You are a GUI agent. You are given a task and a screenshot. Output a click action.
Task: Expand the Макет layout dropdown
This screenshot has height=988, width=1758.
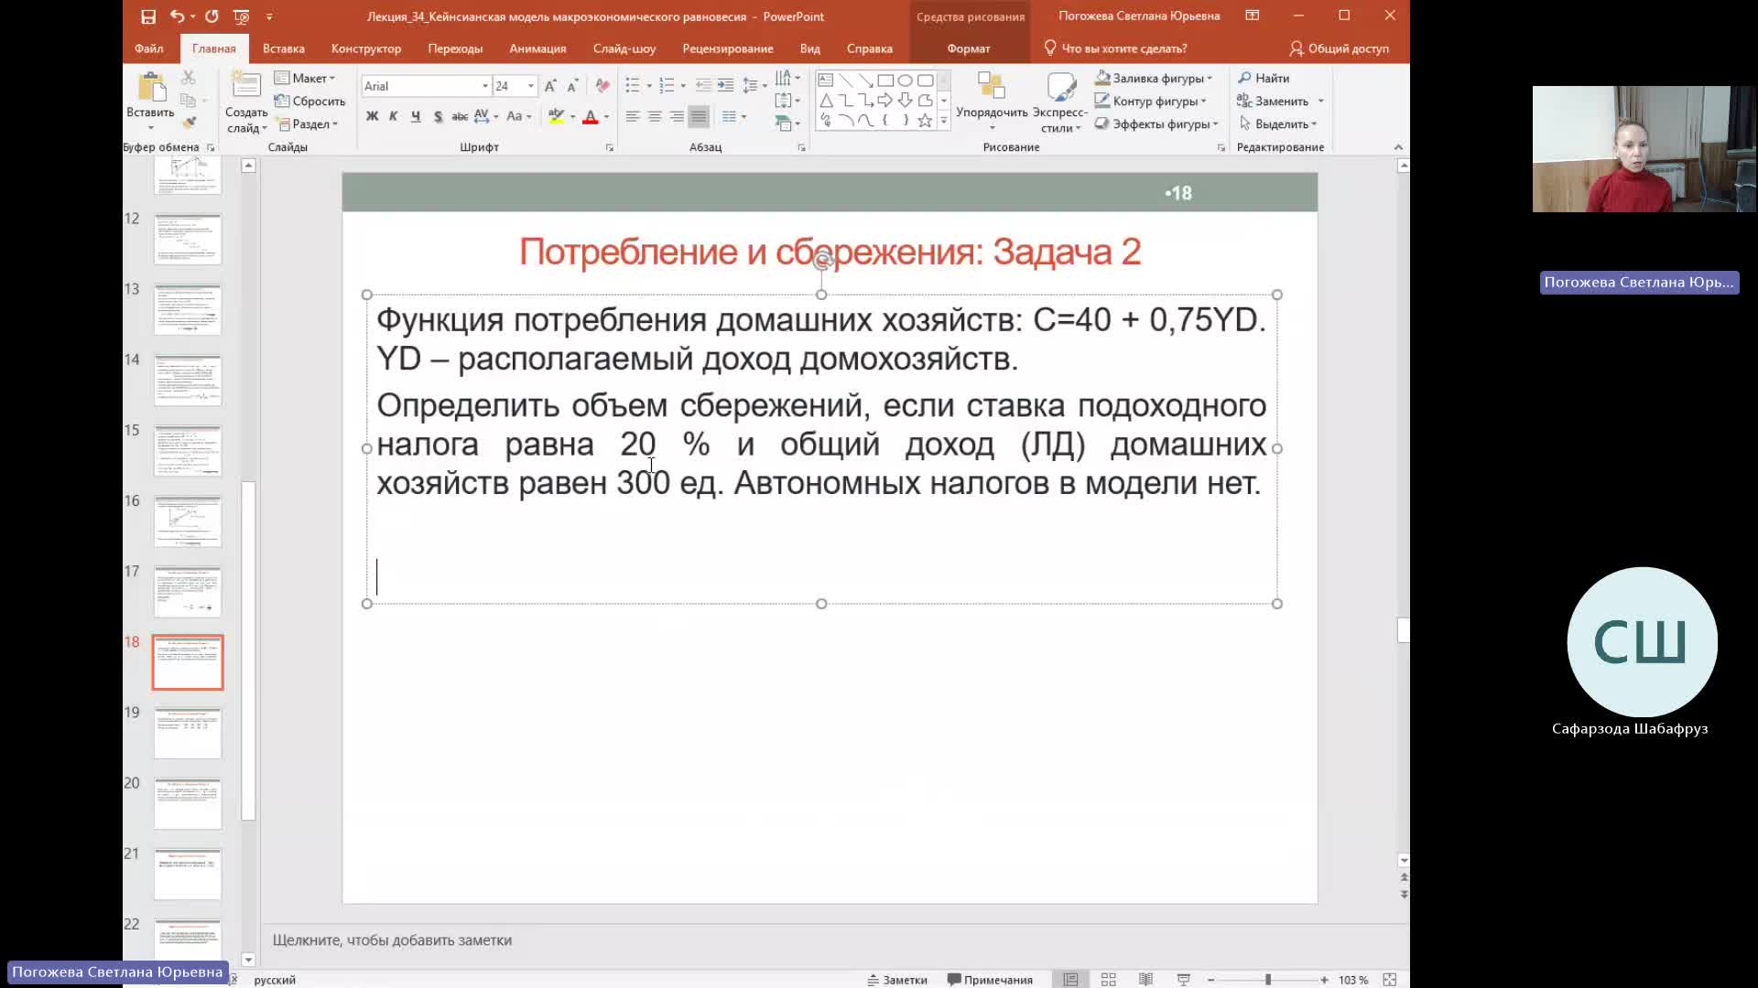click(306, 78)
